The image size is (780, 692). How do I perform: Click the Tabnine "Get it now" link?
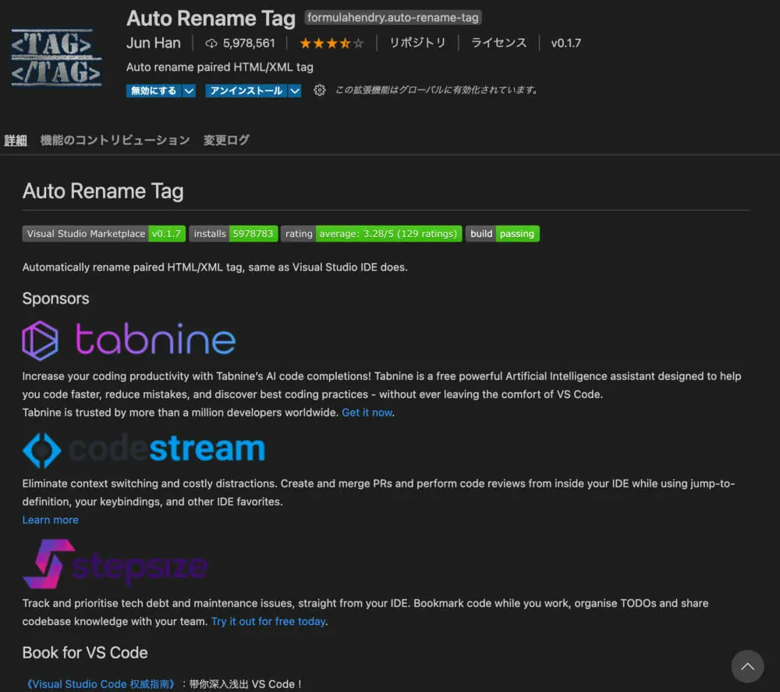367,412
